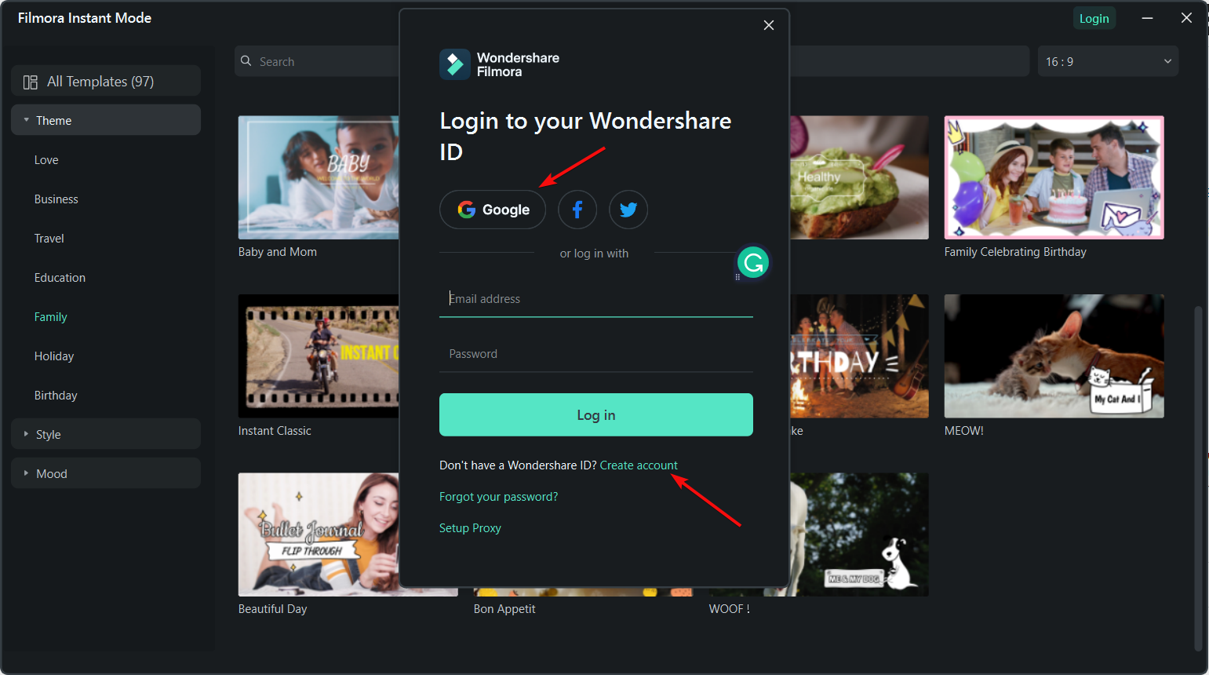Click the Wondershare Filmora logo

(x=499, y=64)
